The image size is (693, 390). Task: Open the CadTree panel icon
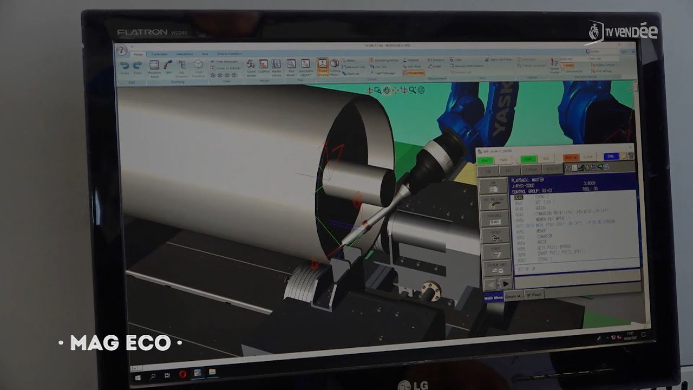click(x=264, y=65)
